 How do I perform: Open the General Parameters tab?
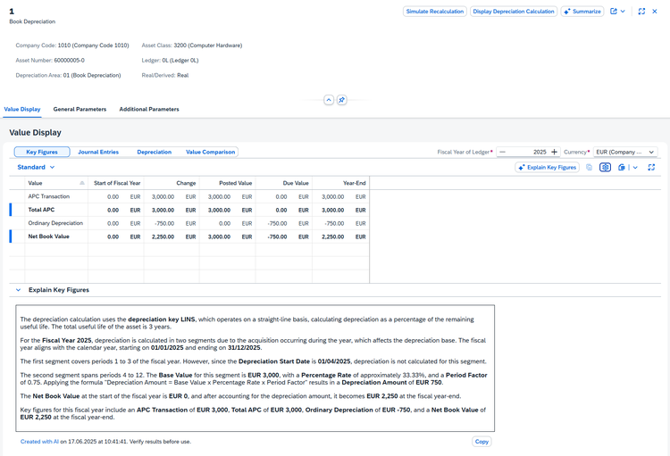(x=80, y=109)
